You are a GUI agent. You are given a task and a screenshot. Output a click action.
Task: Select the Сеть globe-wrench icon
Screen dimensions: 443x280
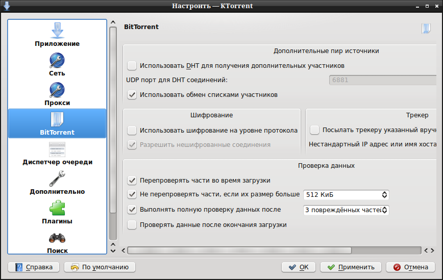click(x=57, y=60)
